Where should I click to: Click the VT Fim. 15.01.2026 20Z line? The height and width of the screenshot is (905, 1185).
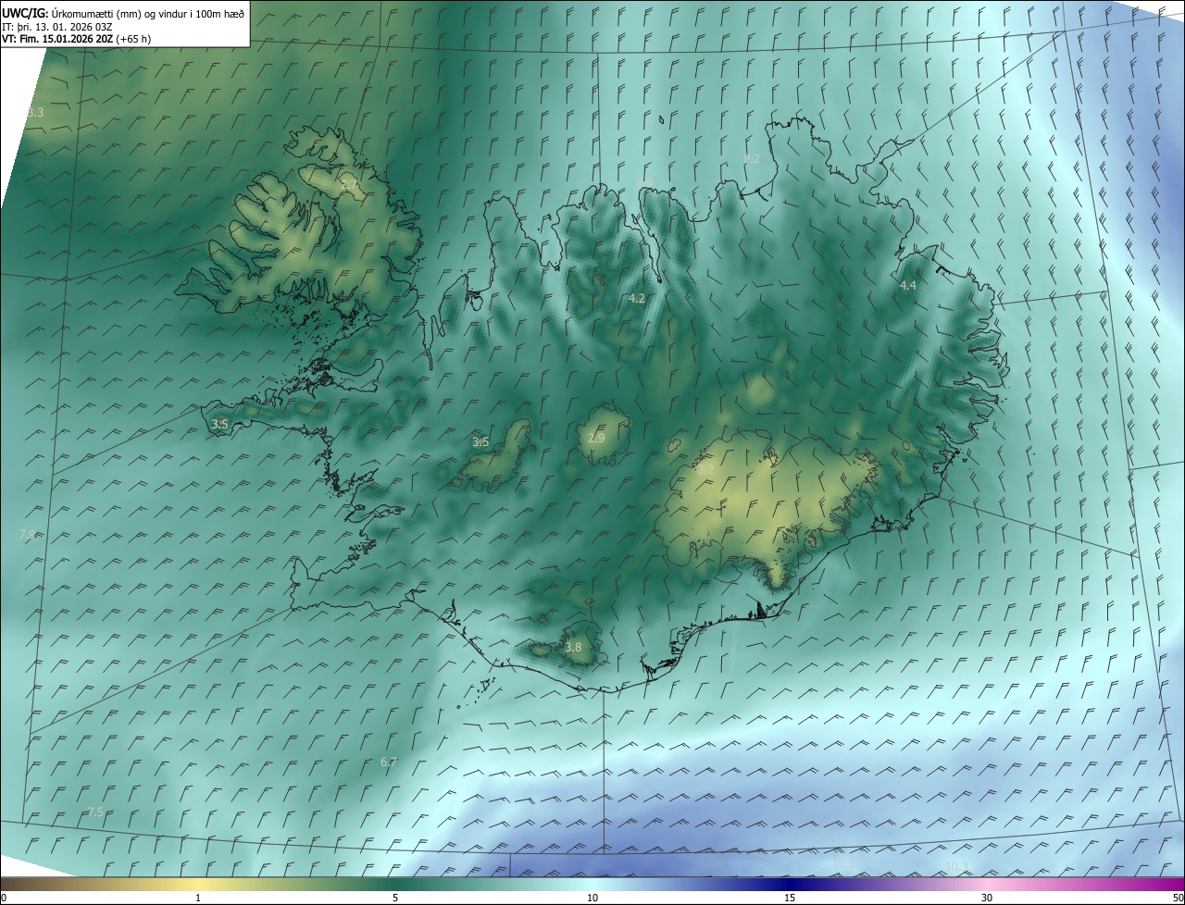point(77,39)
